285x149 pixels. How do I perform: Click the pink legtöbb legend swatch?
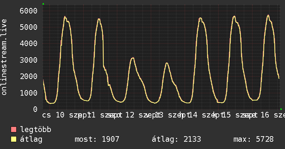(13, 130)
